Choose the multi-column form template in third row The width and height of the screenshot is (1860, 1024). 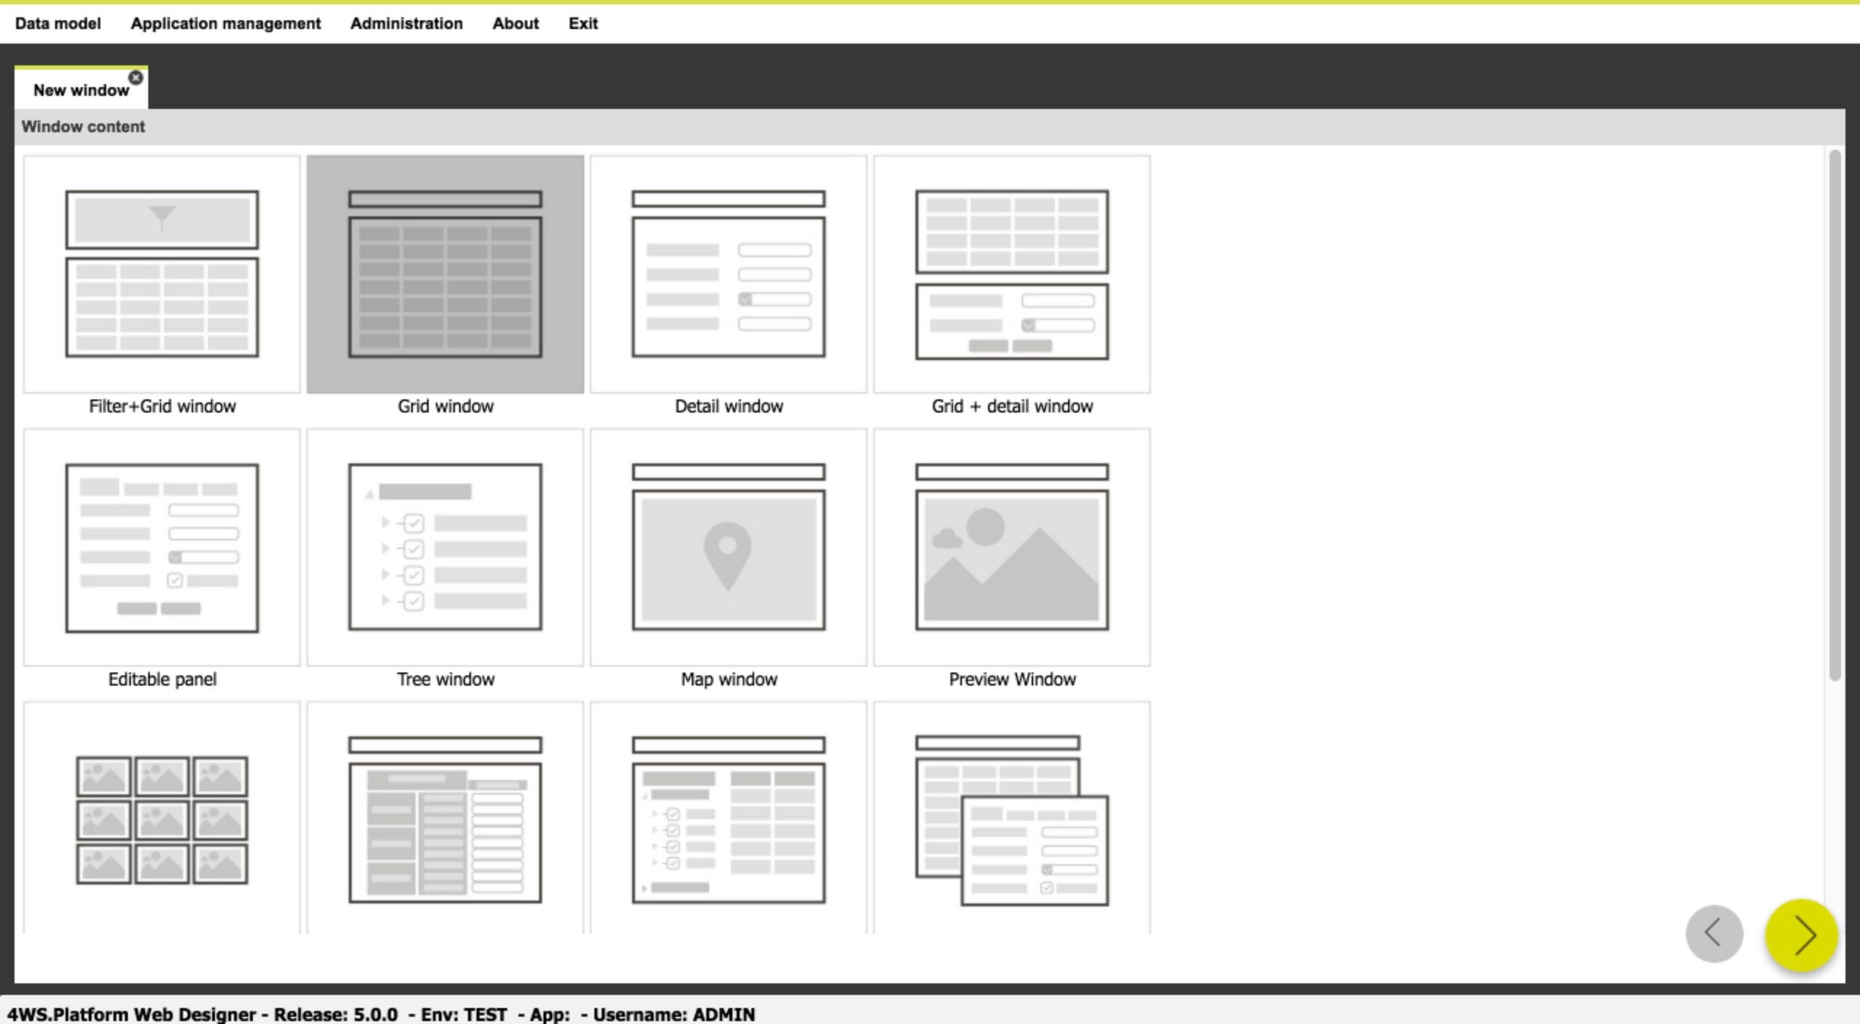click(x=445, y=818)
